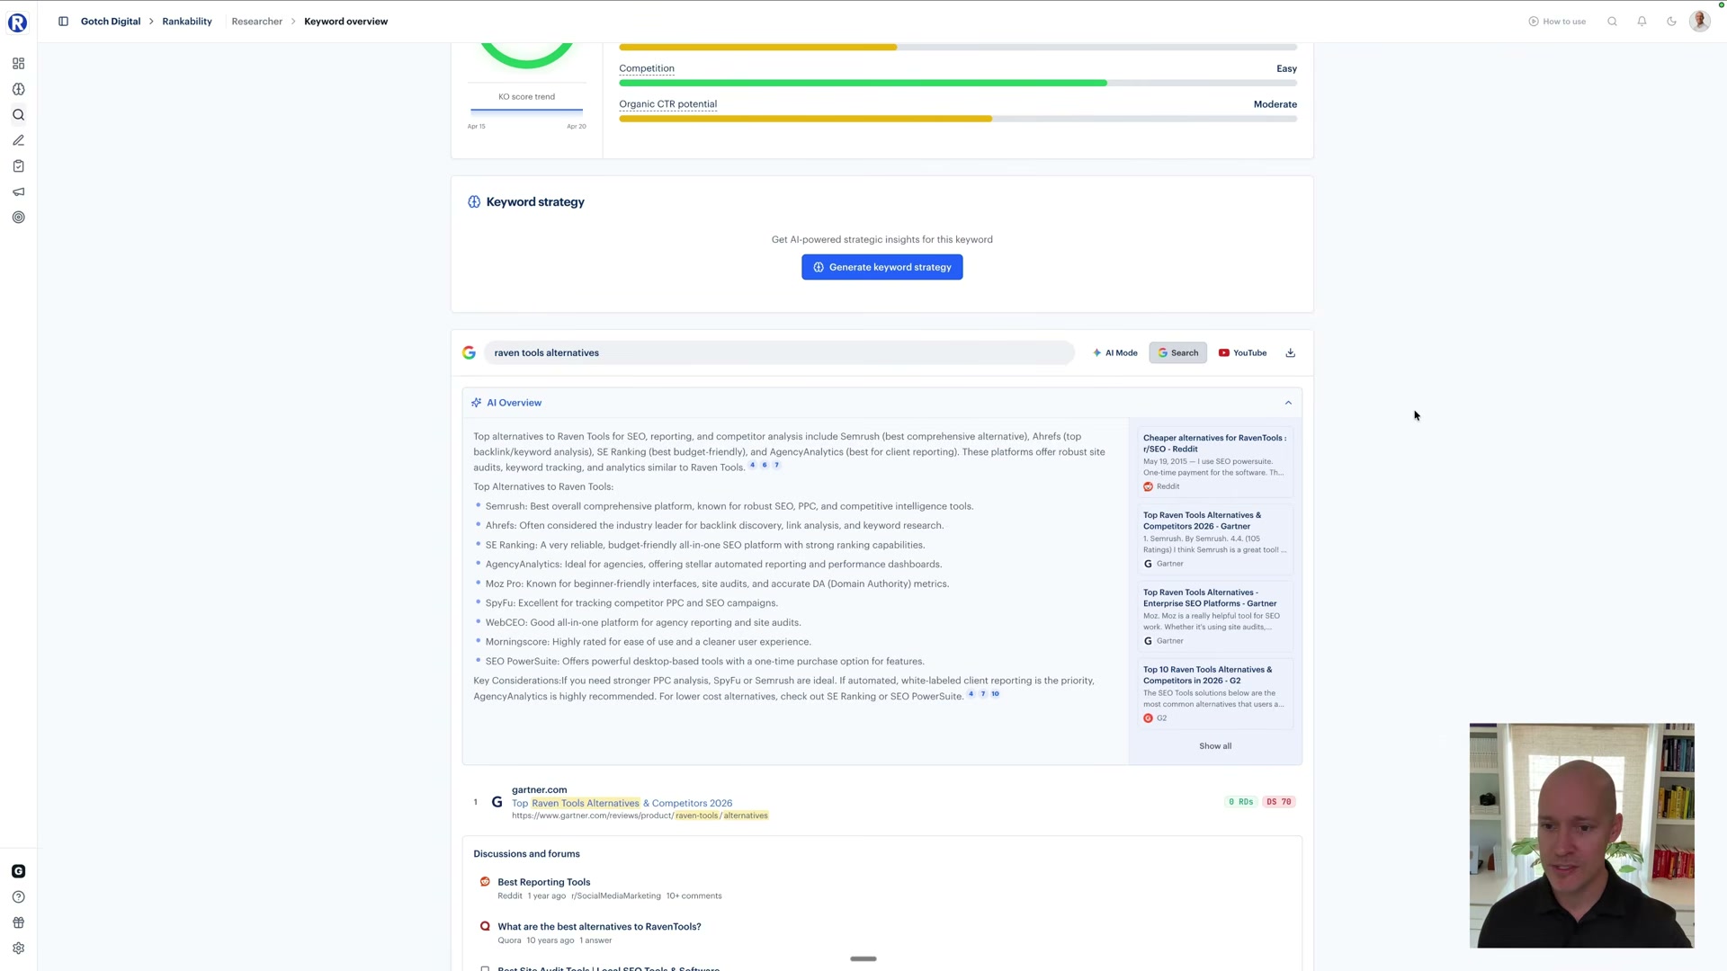This screenshot has width=1727, height=971.
Task: Click the black G icon in sidebar
Action: (x=18, y=871)
